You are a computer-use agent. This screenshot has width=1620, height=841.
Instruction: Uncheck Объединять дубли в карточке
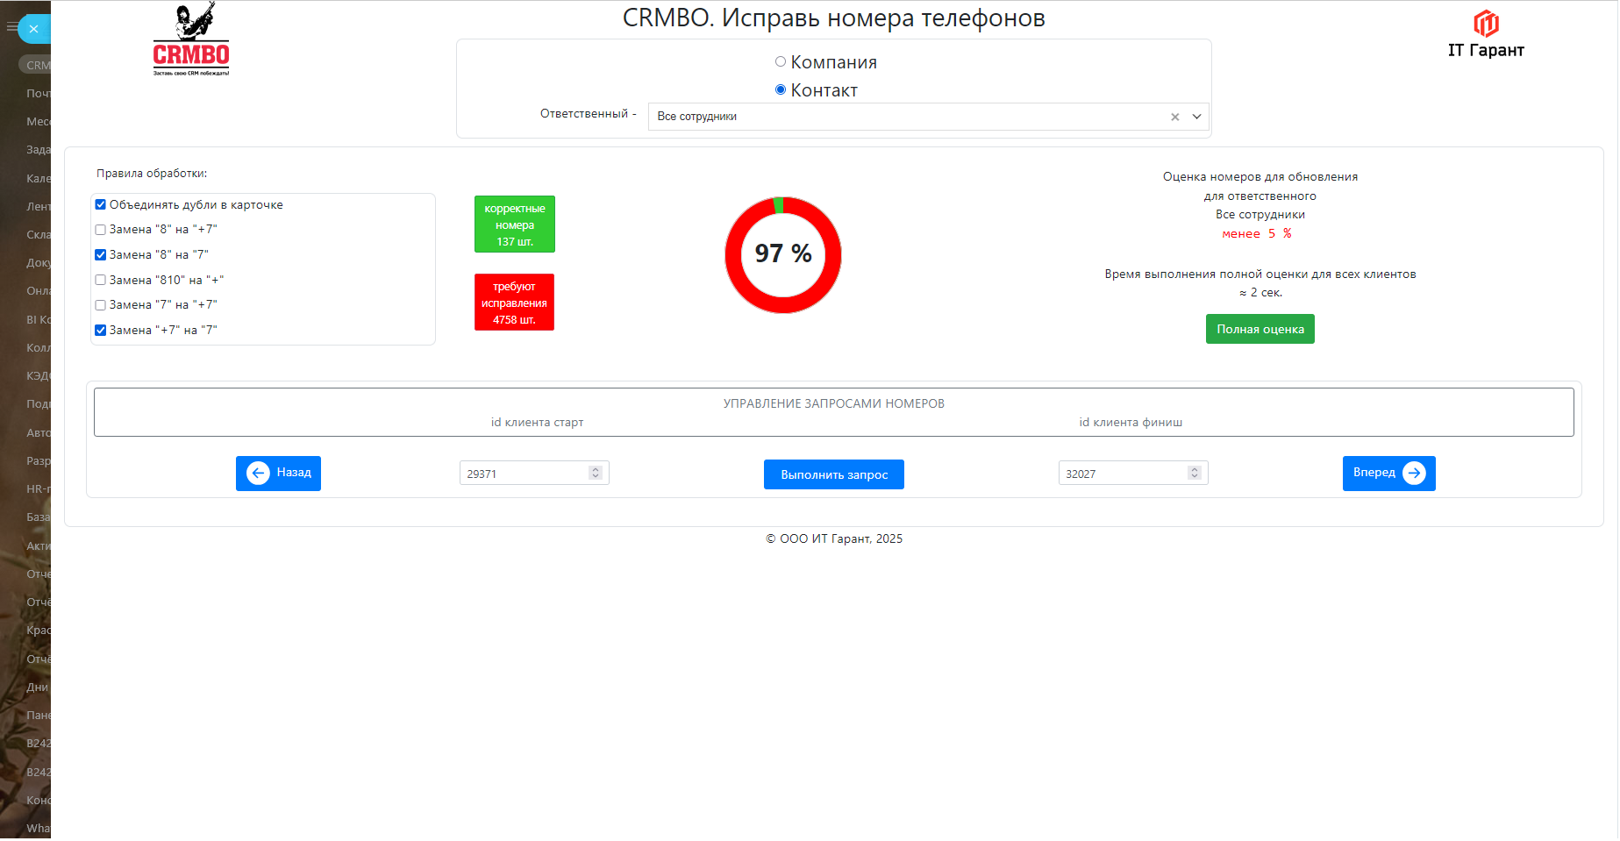[101, 205]
